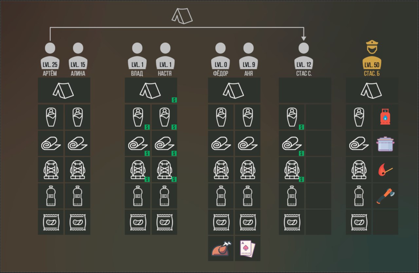The width and height of the screenshot is (419, 273).
Task: Click the police officer avatar of Стас. Б
Action: point(372,47)
